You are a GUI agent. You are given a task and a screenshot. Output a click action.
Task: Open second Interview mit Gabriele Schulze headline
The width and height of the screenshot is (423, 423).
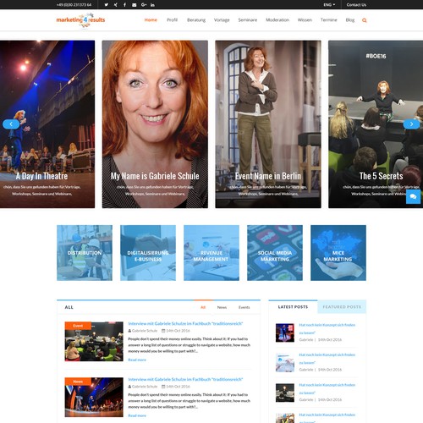point(185,379)
